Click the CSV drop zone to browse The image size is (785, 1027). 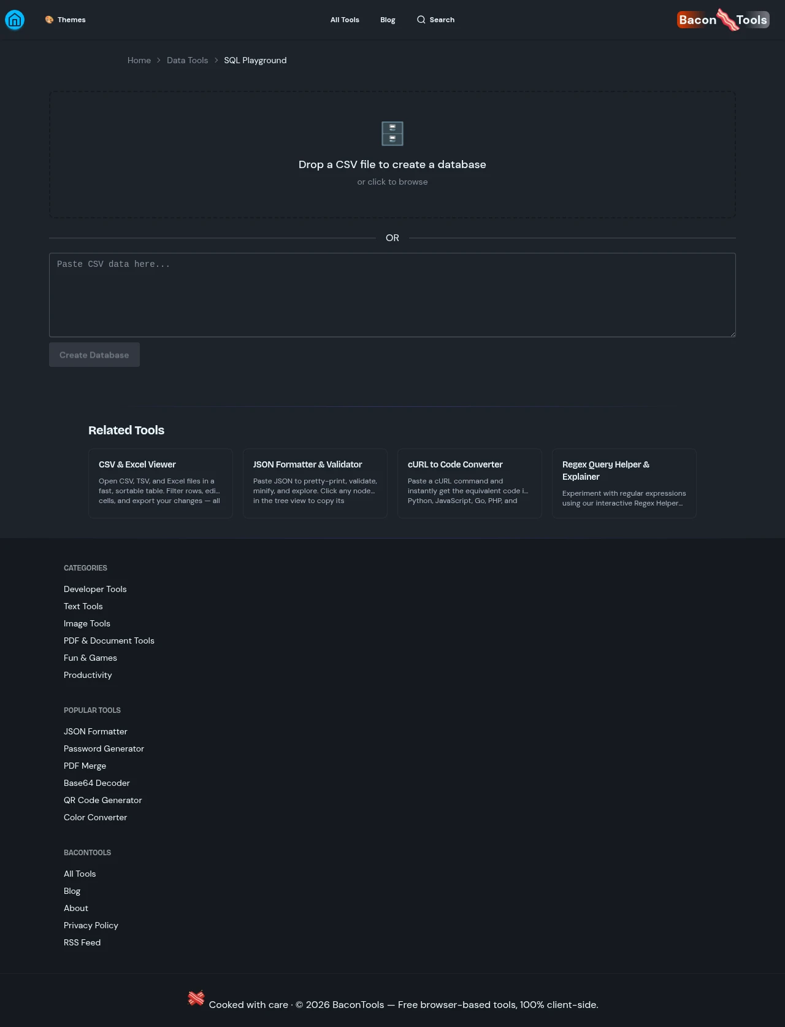(392, 155)
